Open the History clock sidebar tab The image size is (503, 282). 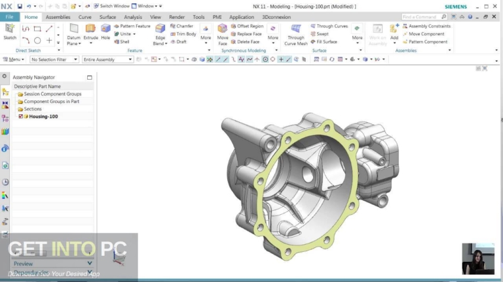click(x=5, y=182)
